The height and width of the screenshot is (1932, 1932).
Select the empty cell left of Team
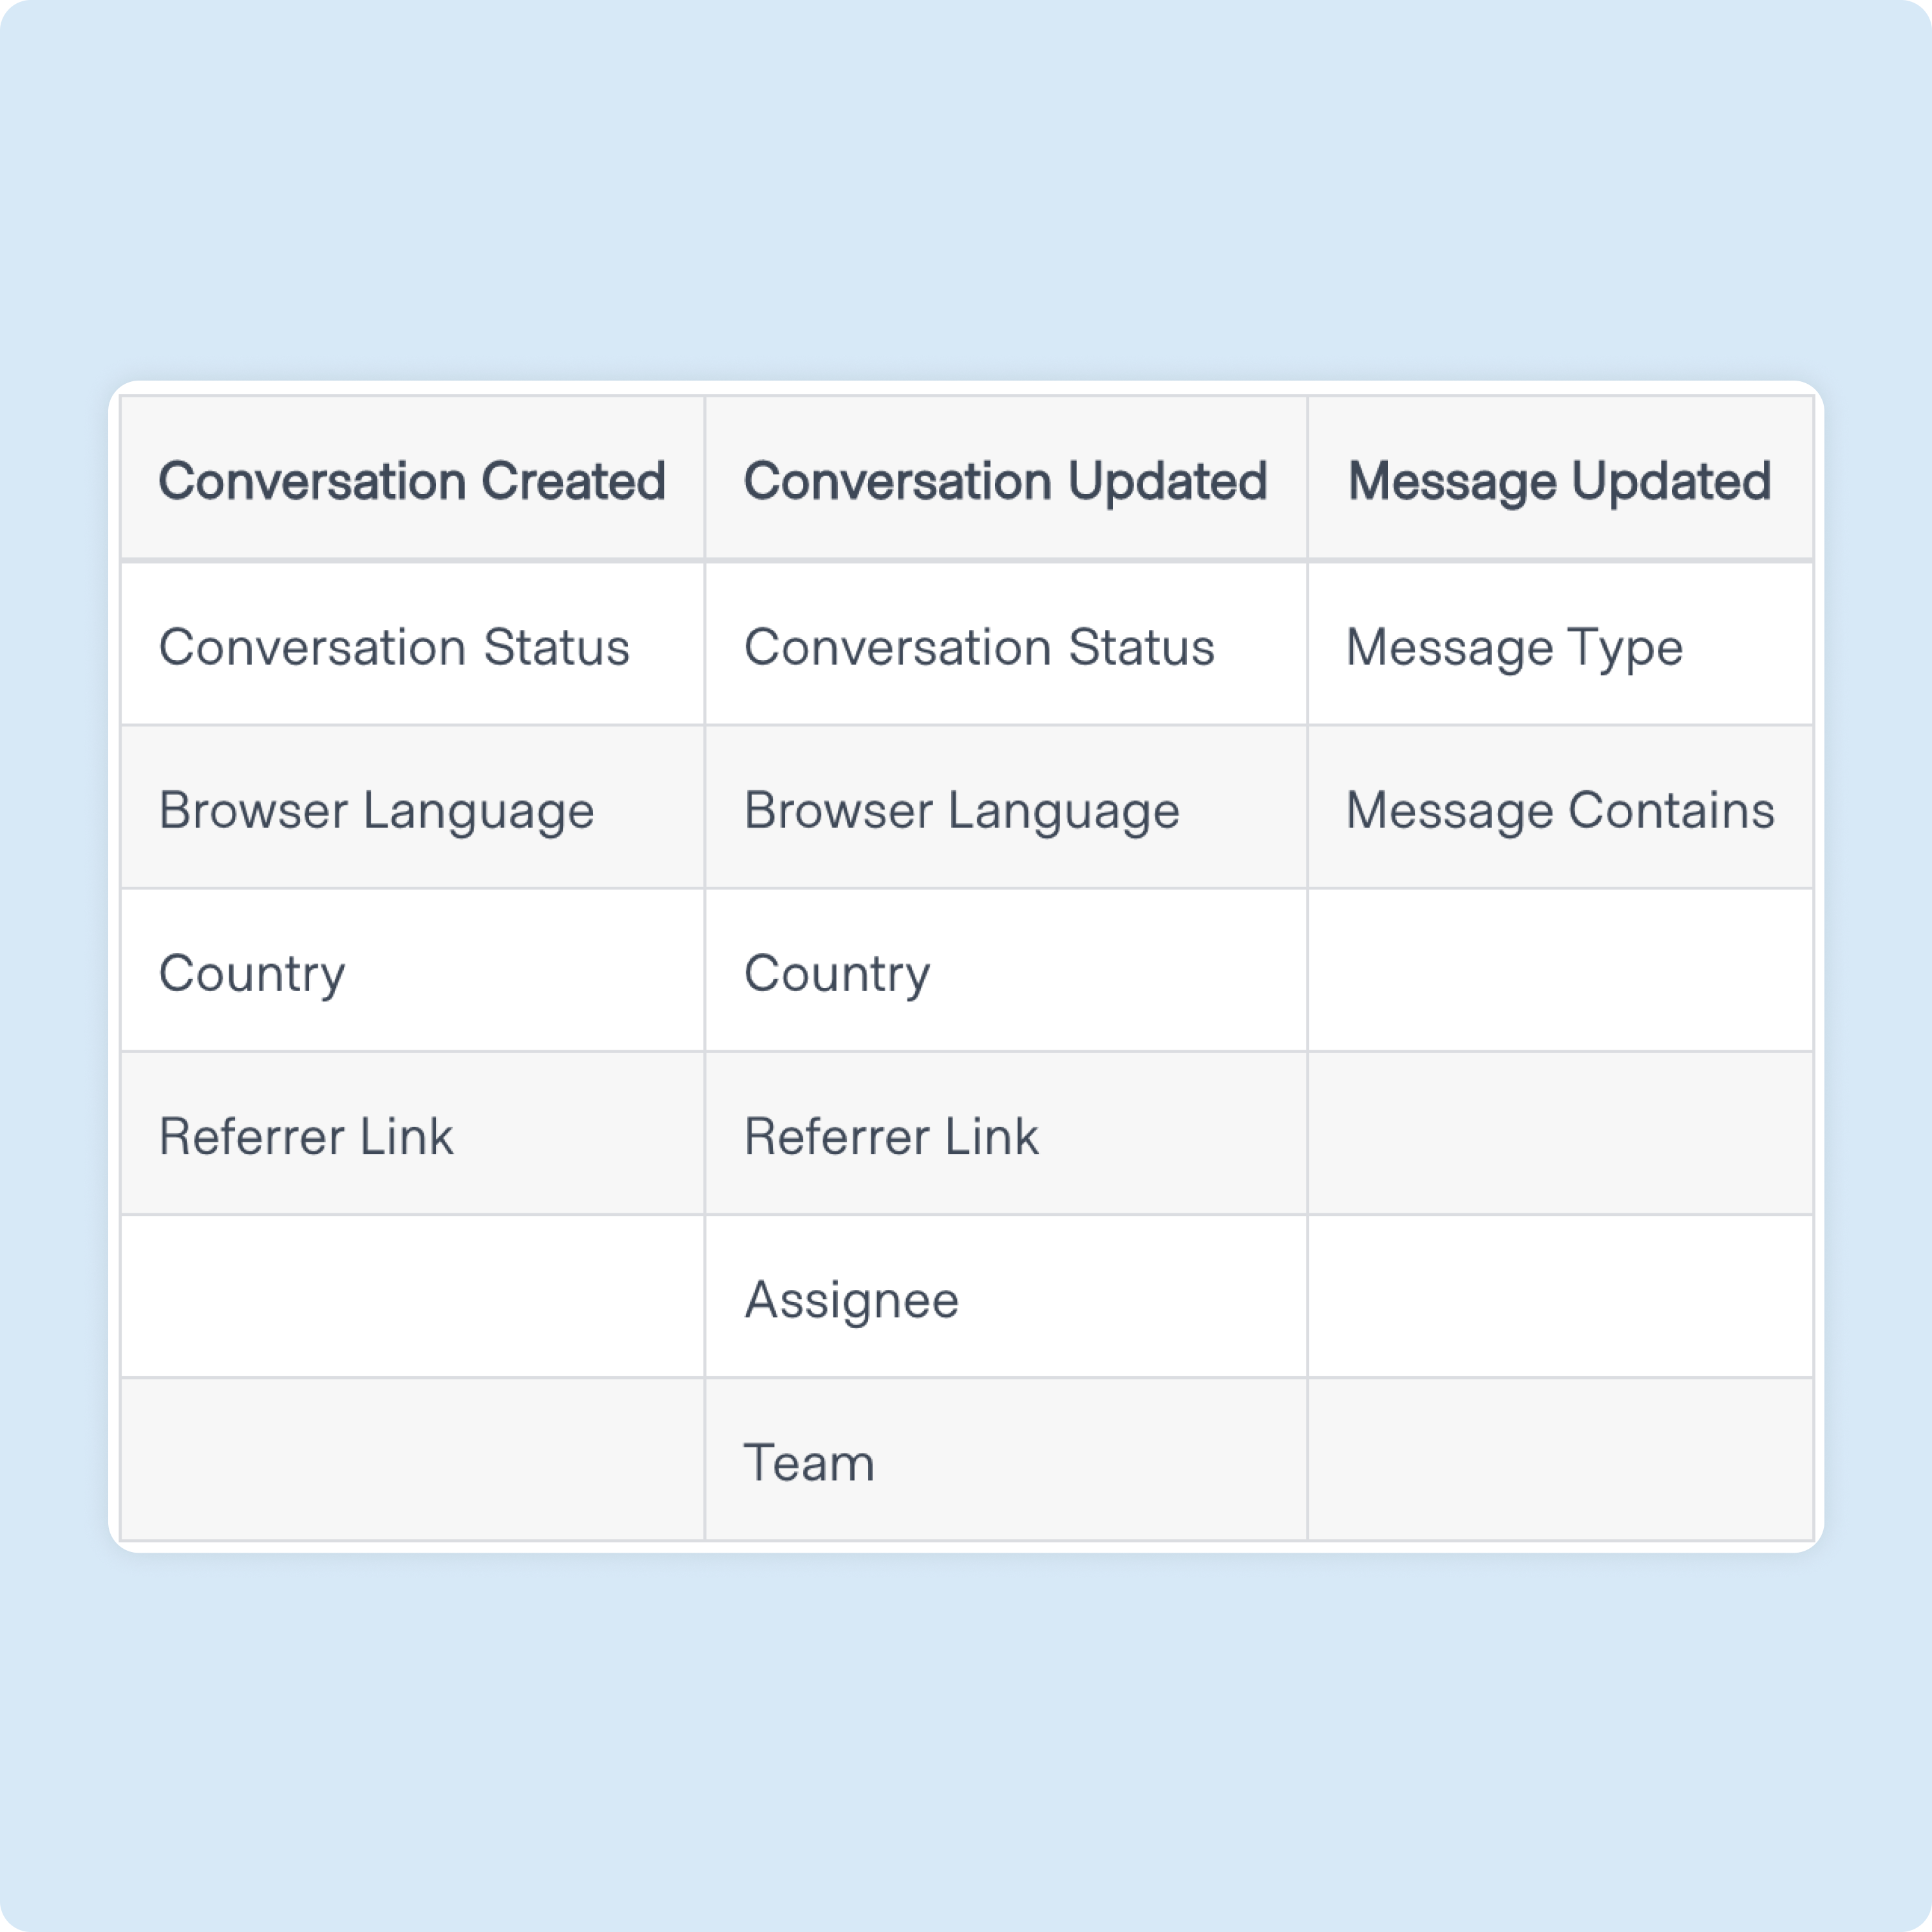(412, 1460)
